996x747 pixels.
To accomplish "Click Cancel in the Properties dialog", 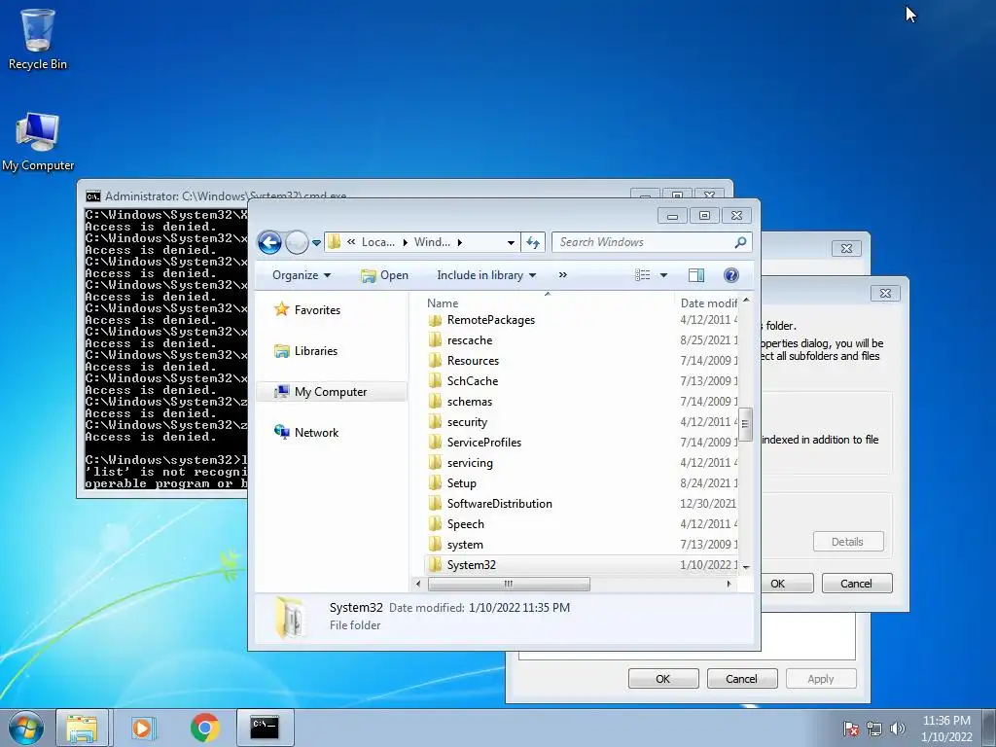I will (x=742, y=678).
